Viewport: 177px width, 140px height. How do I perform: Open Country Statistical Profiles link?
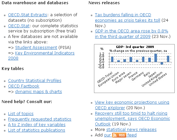point(35,81)
